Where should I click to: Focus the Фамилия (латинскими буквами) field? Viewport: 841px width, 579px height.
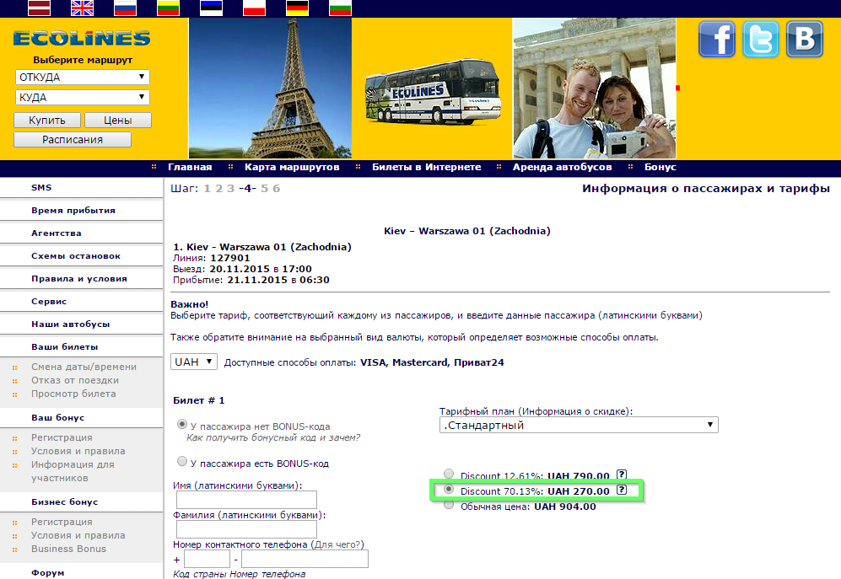pyautogui.click(x=246, y=529)
